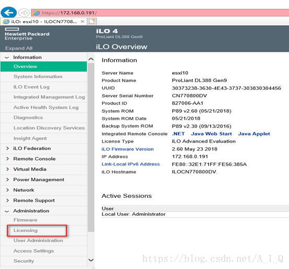
Task: Click the Product ID value 827006-AA1
Action: click(187, 103)
